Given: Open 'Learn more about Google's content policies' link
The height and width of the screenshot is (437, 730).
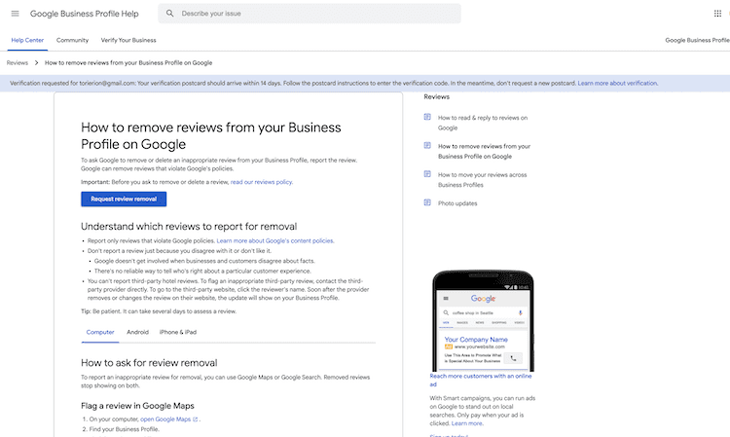Looking at the screenshot, I should pos(275,240).
